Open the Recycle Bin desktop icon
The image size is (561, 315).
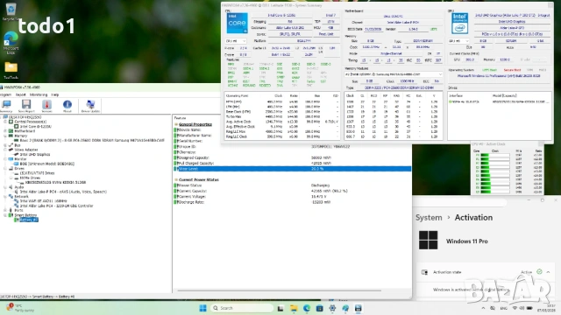pos(11,11)
